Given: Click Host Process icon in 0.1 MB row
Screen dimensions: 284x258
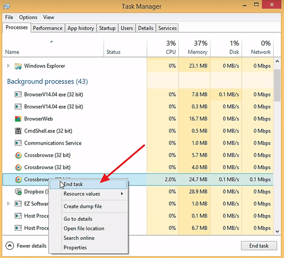Looking at the screenshot, I should click(x=18, y=216).
